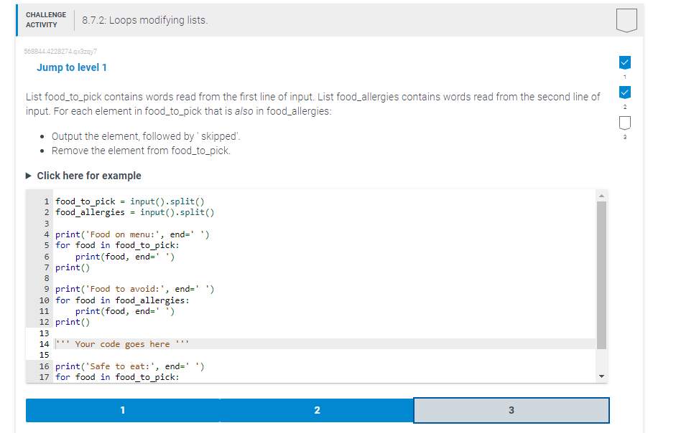Click the code editor scroll down arrow
This screenshot has height=433, width=676.
[601, 376]
